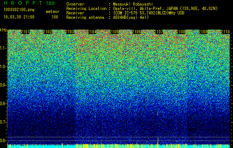This screenshot has width=233, height=148.
Task: Click the 0.8 kHz axis label
Action: click(3, 104)
